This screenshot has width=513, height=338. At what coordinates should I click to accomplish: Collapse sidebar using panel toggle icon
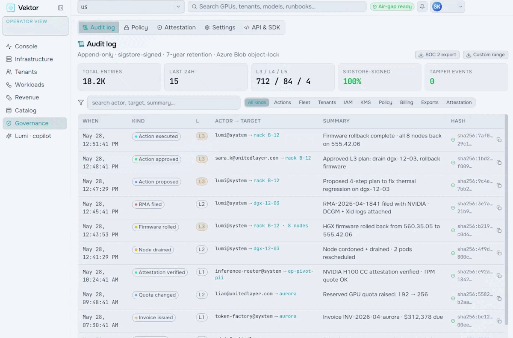coord(61,8)
